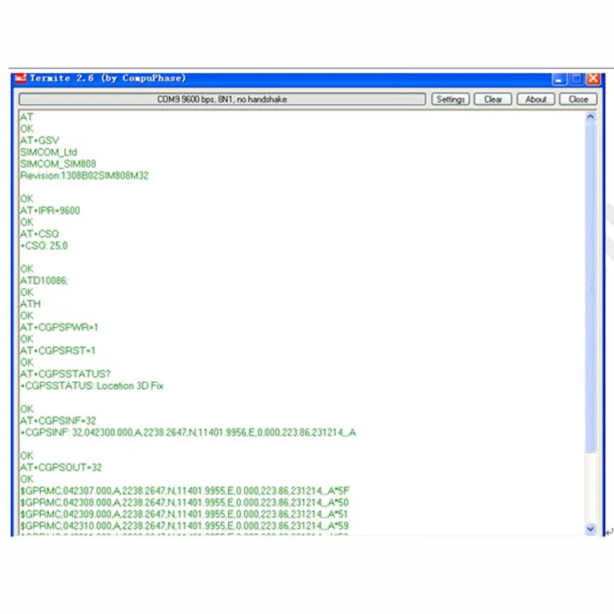This screenshot has height=614, width=614.
Task: Click the 'AT+CGPSRST=1' line
Action: point(58,351)
